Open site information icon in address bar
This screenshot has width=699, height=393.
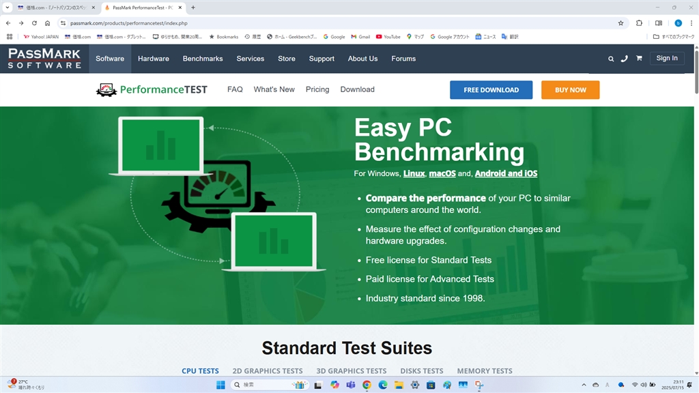click(x=63, y=23)
